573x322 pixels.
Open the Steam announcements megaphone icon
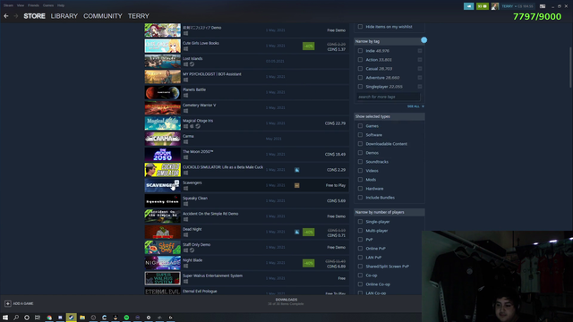(468, 6)
